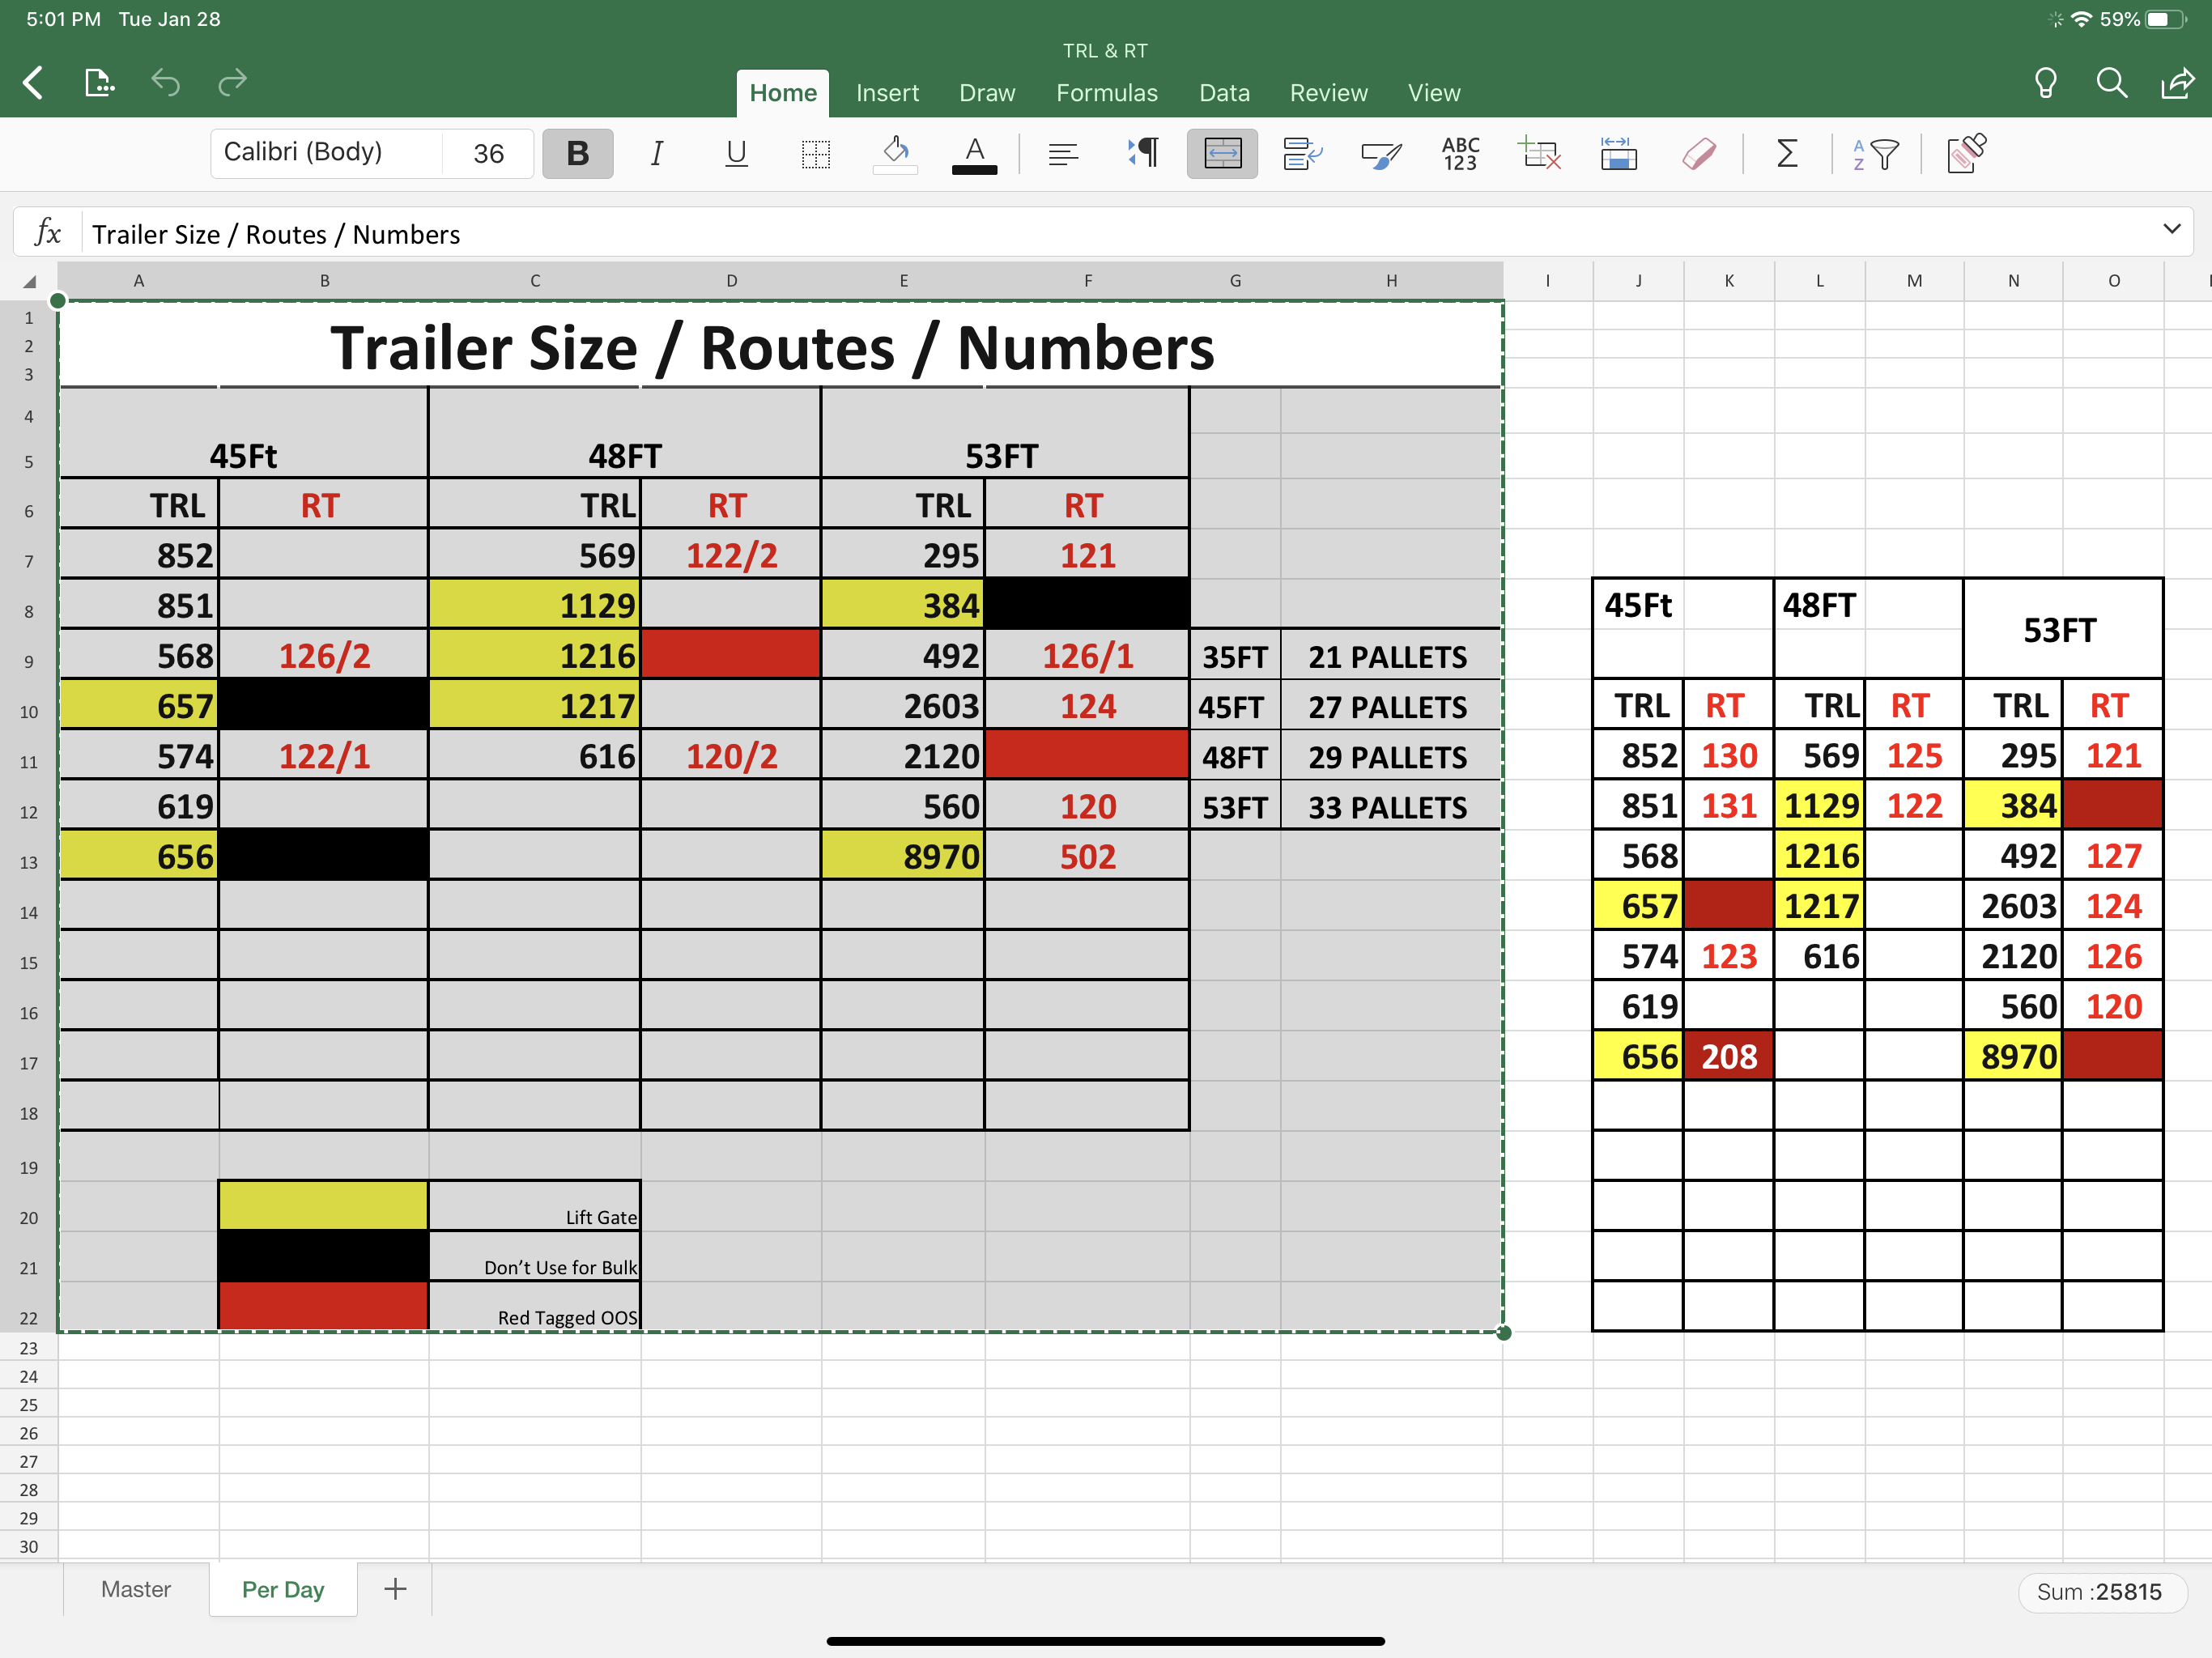Toggle Italic formatting

pos(656,153)
